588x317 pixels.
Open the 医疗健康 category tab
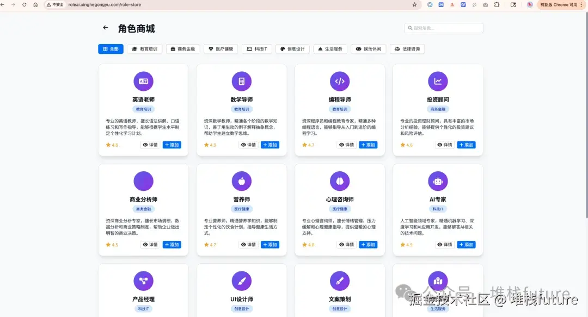[220, 48]
